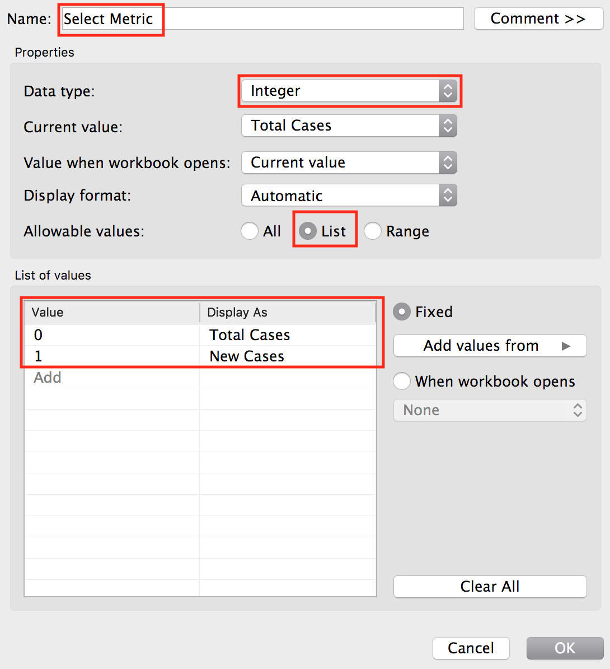
Task: Enable the When workbook opens option
Action: [x=401, y=381]
